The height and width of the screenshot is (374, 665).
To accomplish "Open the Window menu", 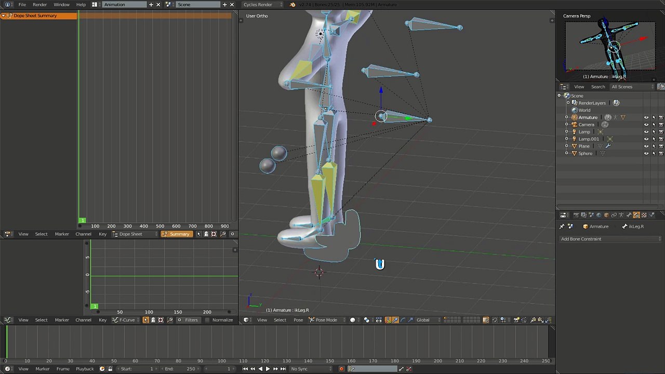I will [61, 4].
